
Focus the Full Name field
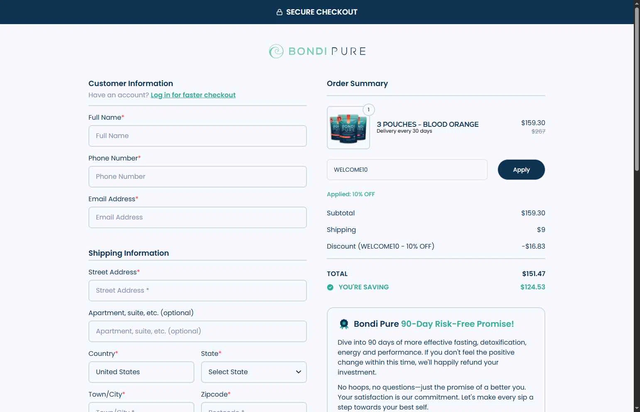pyautogui.click(x=198, y=136)
